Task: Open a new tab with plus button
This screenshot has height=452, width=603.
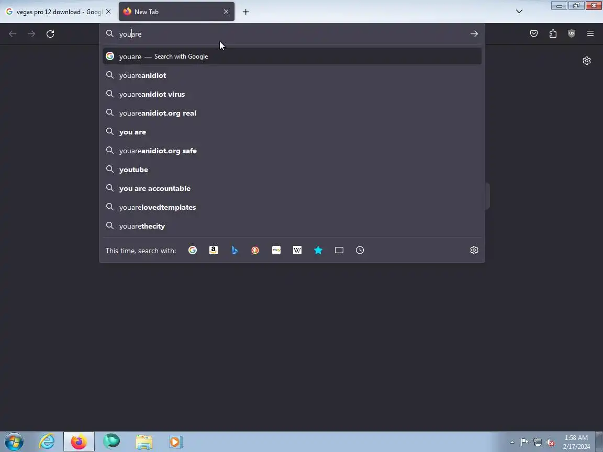Action: 245,12
